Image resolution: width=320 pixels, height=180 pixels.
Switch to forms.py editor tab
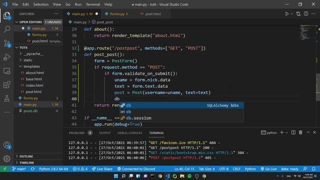(x=118, y=14)
